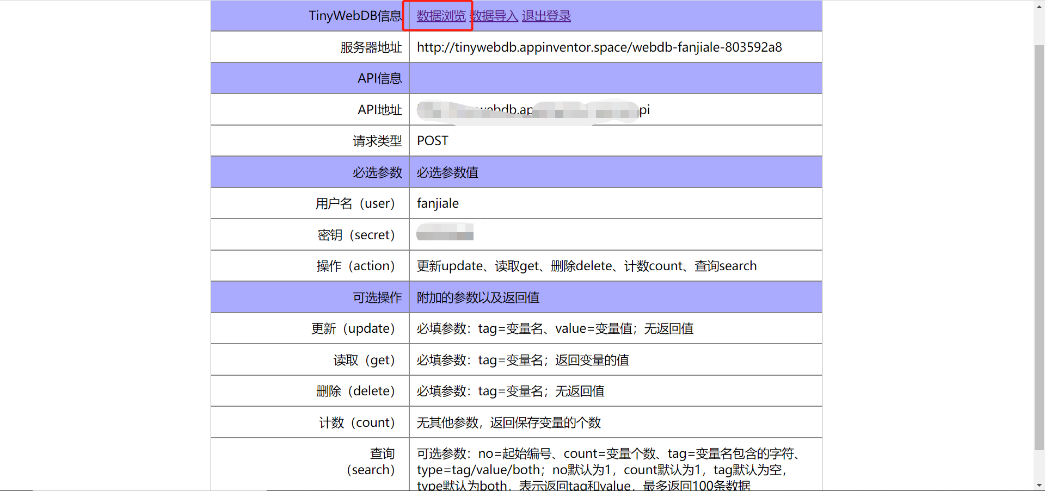Click the 服务器地址 label

pos(371,47)
